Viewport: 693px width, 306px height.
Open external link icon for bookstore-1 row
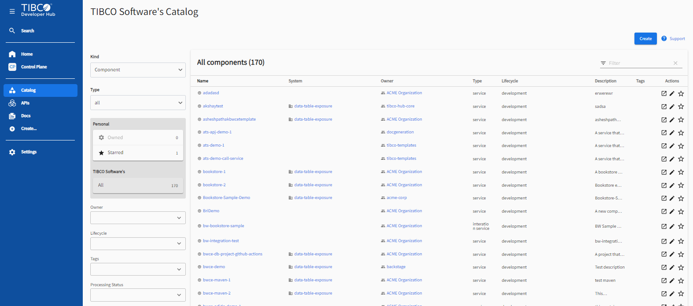tap(664, 172)
